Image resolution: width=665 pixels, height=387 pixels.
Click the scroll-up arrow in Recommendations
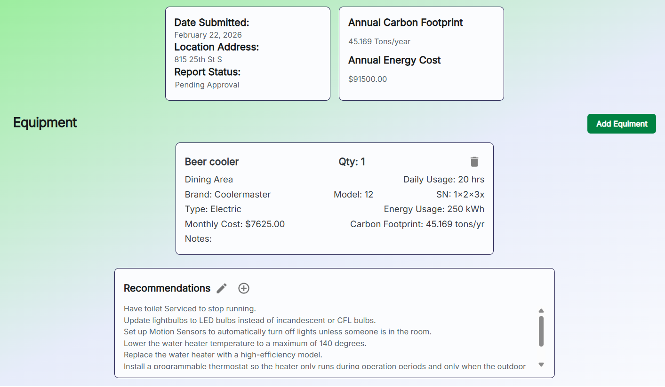coord(541,310)
